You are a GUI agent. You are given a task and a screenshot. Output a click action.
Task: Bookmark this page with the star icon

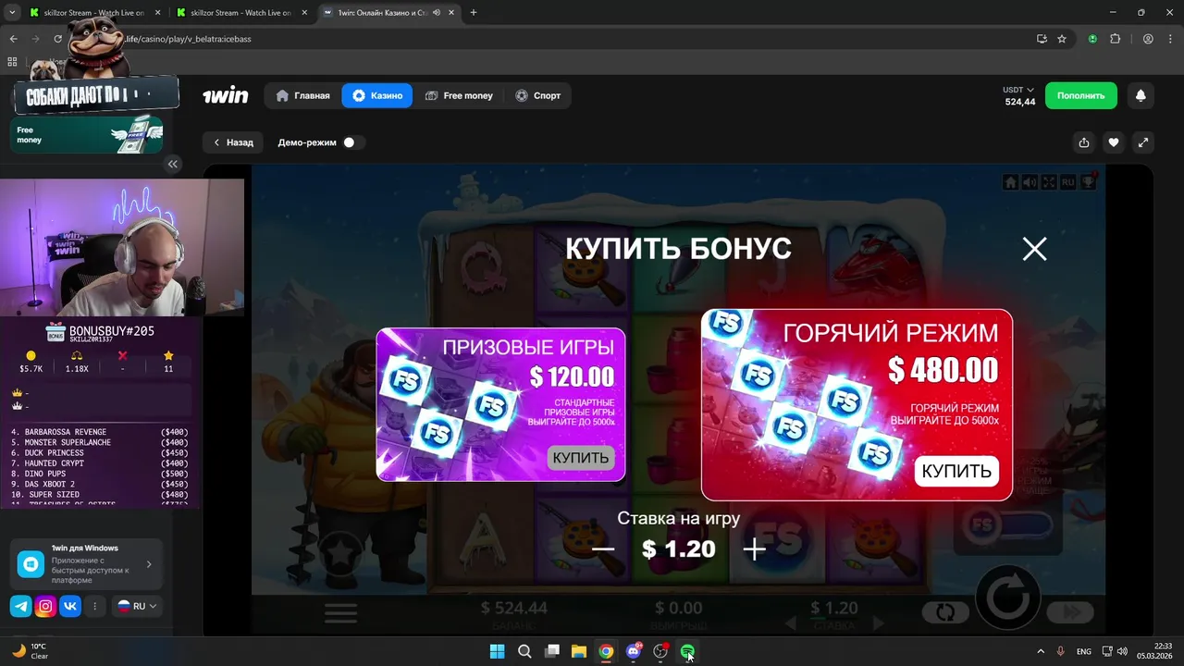[x=1062, y=39]
